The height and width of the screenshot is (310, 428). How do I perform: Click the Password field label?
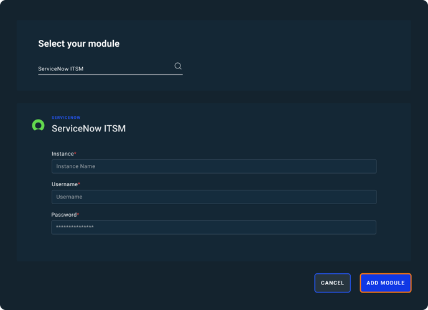[65, 215]
